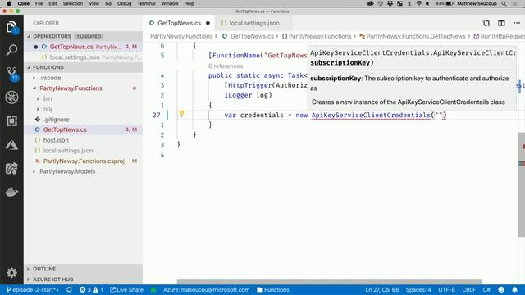Viewport: 525px width, 295px height.
Task: Open the Debug view icon
Action: (x=11, y=98)
